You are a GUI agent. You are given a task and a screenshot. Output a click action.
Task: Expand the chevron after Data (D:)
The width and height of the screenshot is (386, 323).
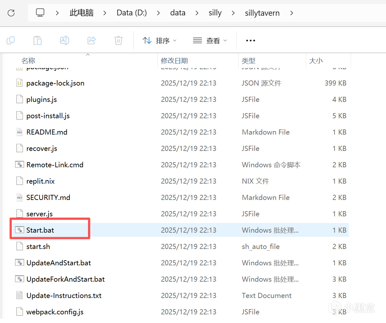pos(158,13)
